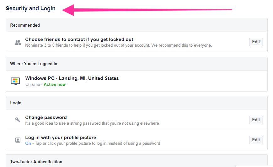Click Edit for profile picture login
This screenshot has width=273, height=167.
click(x=256, y=140)
